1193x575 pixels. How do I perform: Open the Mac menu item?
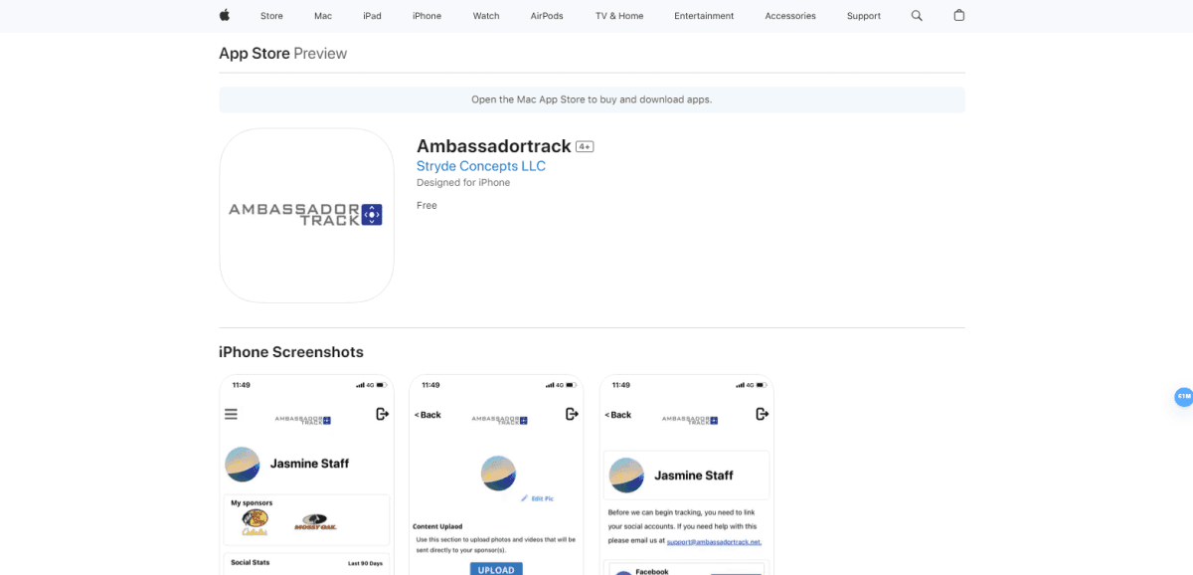point(323,16)
